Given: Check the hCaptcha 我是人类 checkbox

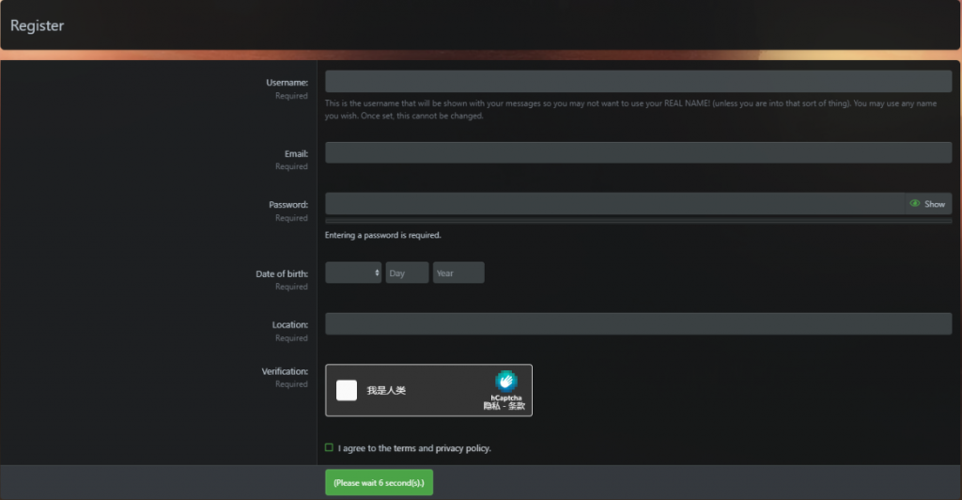Looking at the screenshot, I should pos(347,390).
